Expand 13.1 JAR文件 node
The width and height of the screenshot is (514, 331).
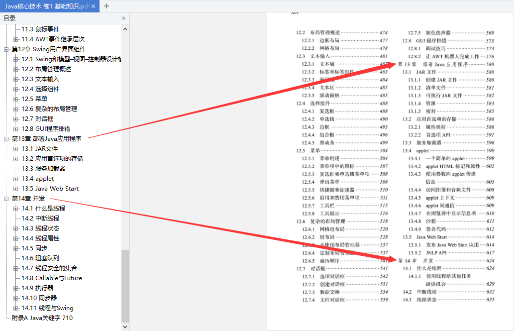point(15,149)
